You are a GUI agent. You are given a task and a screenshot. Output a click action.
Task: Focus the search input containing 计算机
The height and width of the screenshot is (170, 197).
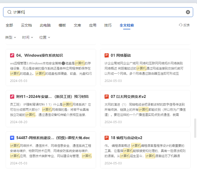[x=98, y=12]
